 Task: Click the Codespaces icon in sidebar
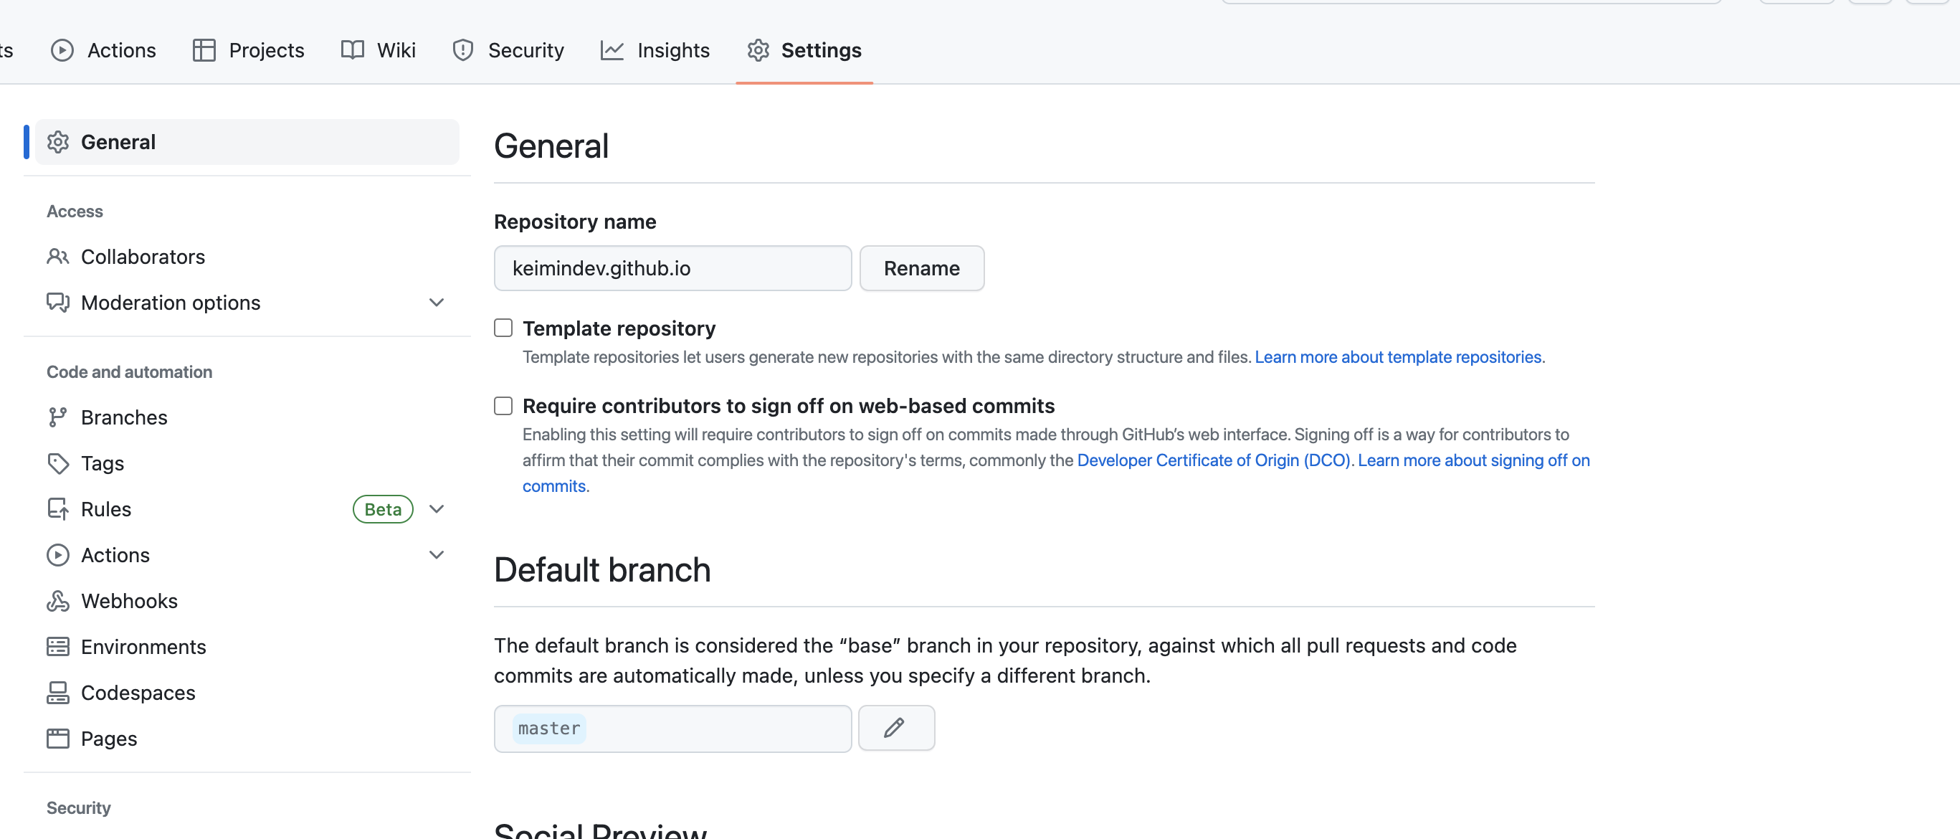click(x=58, y=692)
